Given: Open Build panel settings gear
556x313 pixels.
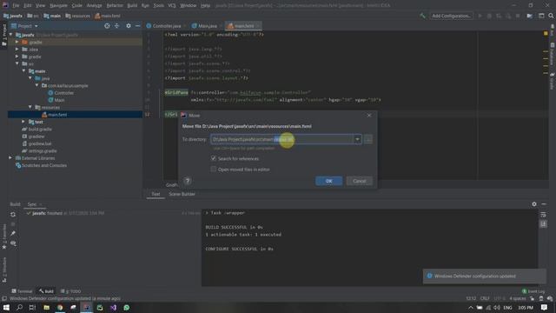Looking at the screenshot, I should pos(534,204).
